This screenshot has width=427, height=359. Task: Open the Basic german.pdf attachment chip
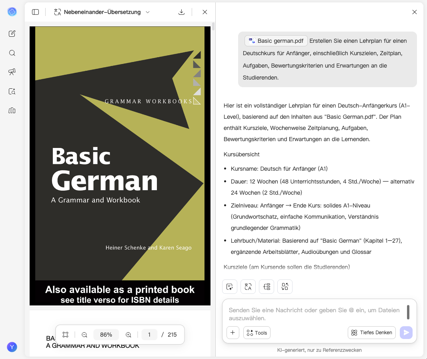tap(276, 41)
